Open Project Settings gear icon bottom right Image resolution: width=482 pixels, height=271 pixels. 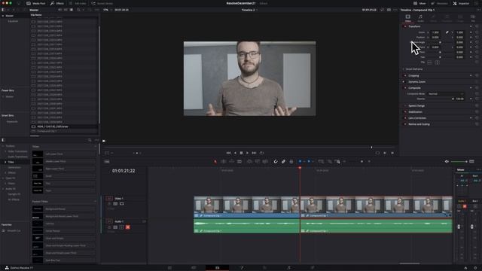click(x=475, y=268)
